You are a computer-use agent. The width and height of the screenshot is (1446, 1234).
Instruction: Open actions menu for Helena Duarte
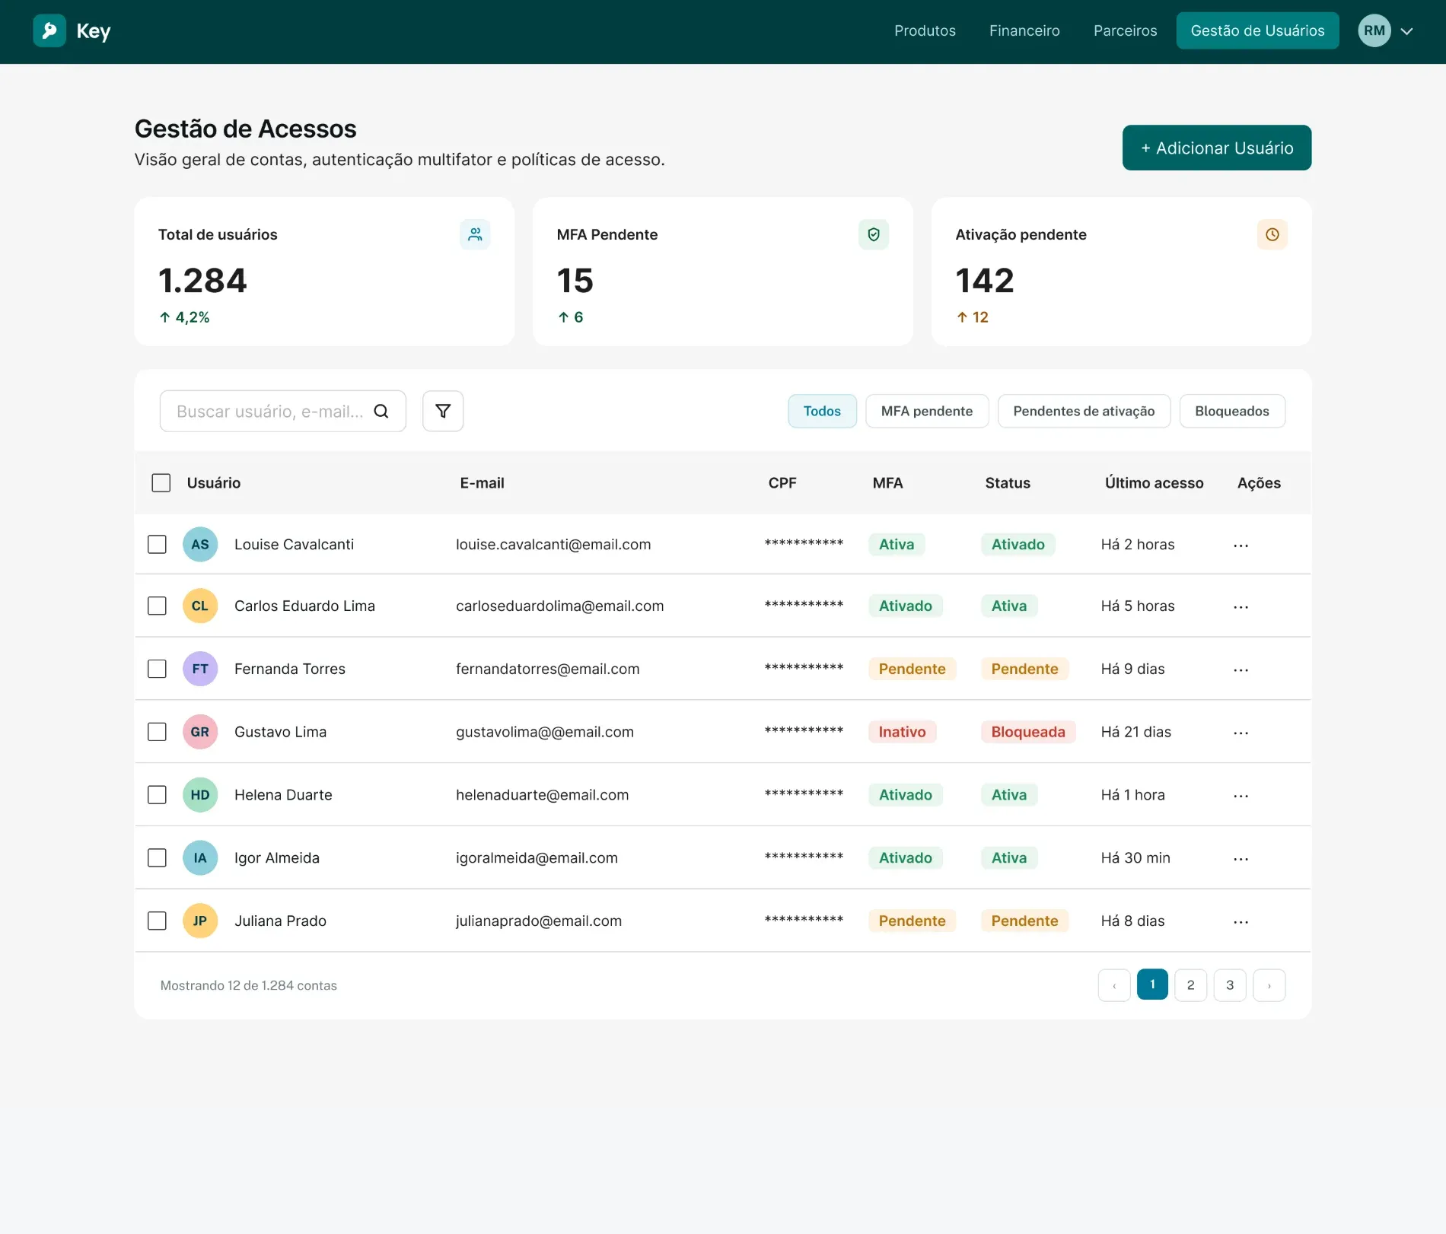(x=1241, y=796)
